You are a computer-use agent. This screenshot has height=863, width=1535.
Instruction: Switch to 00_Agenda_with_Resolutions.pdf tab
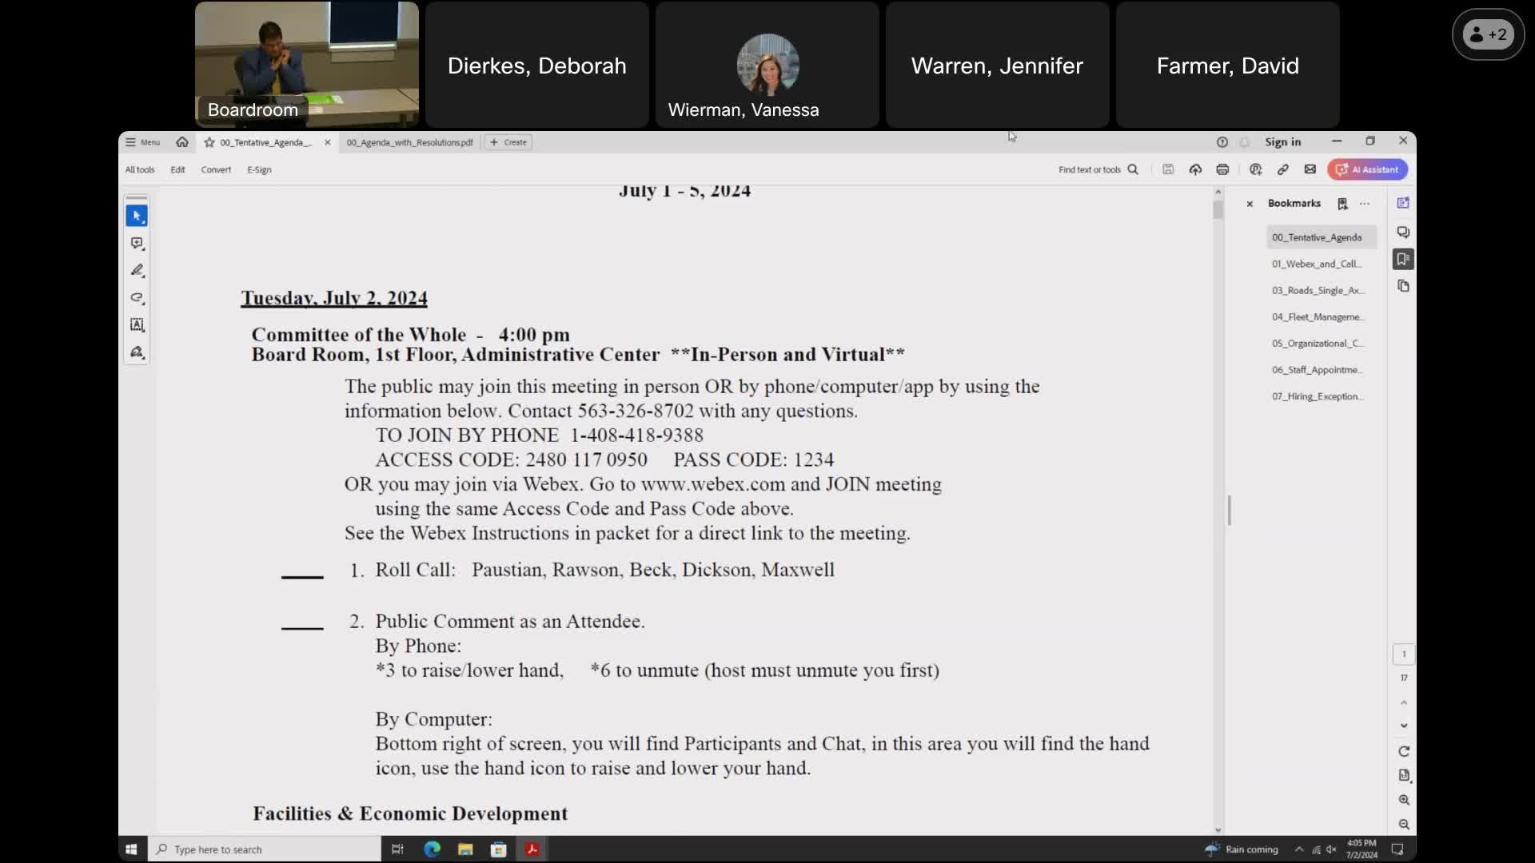[x=409, y=142]
